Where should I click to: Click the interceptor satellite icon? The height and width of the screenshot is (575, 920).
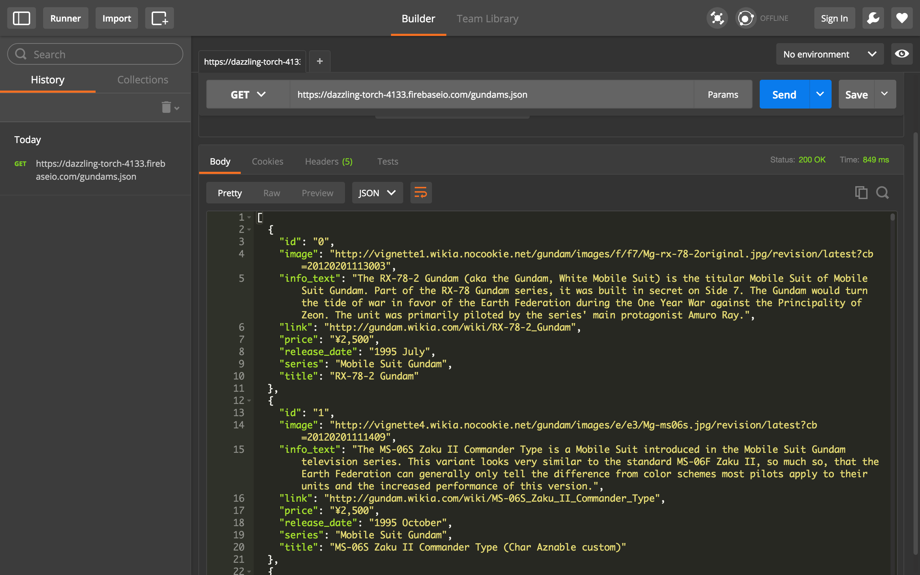[x=717, y=18]
